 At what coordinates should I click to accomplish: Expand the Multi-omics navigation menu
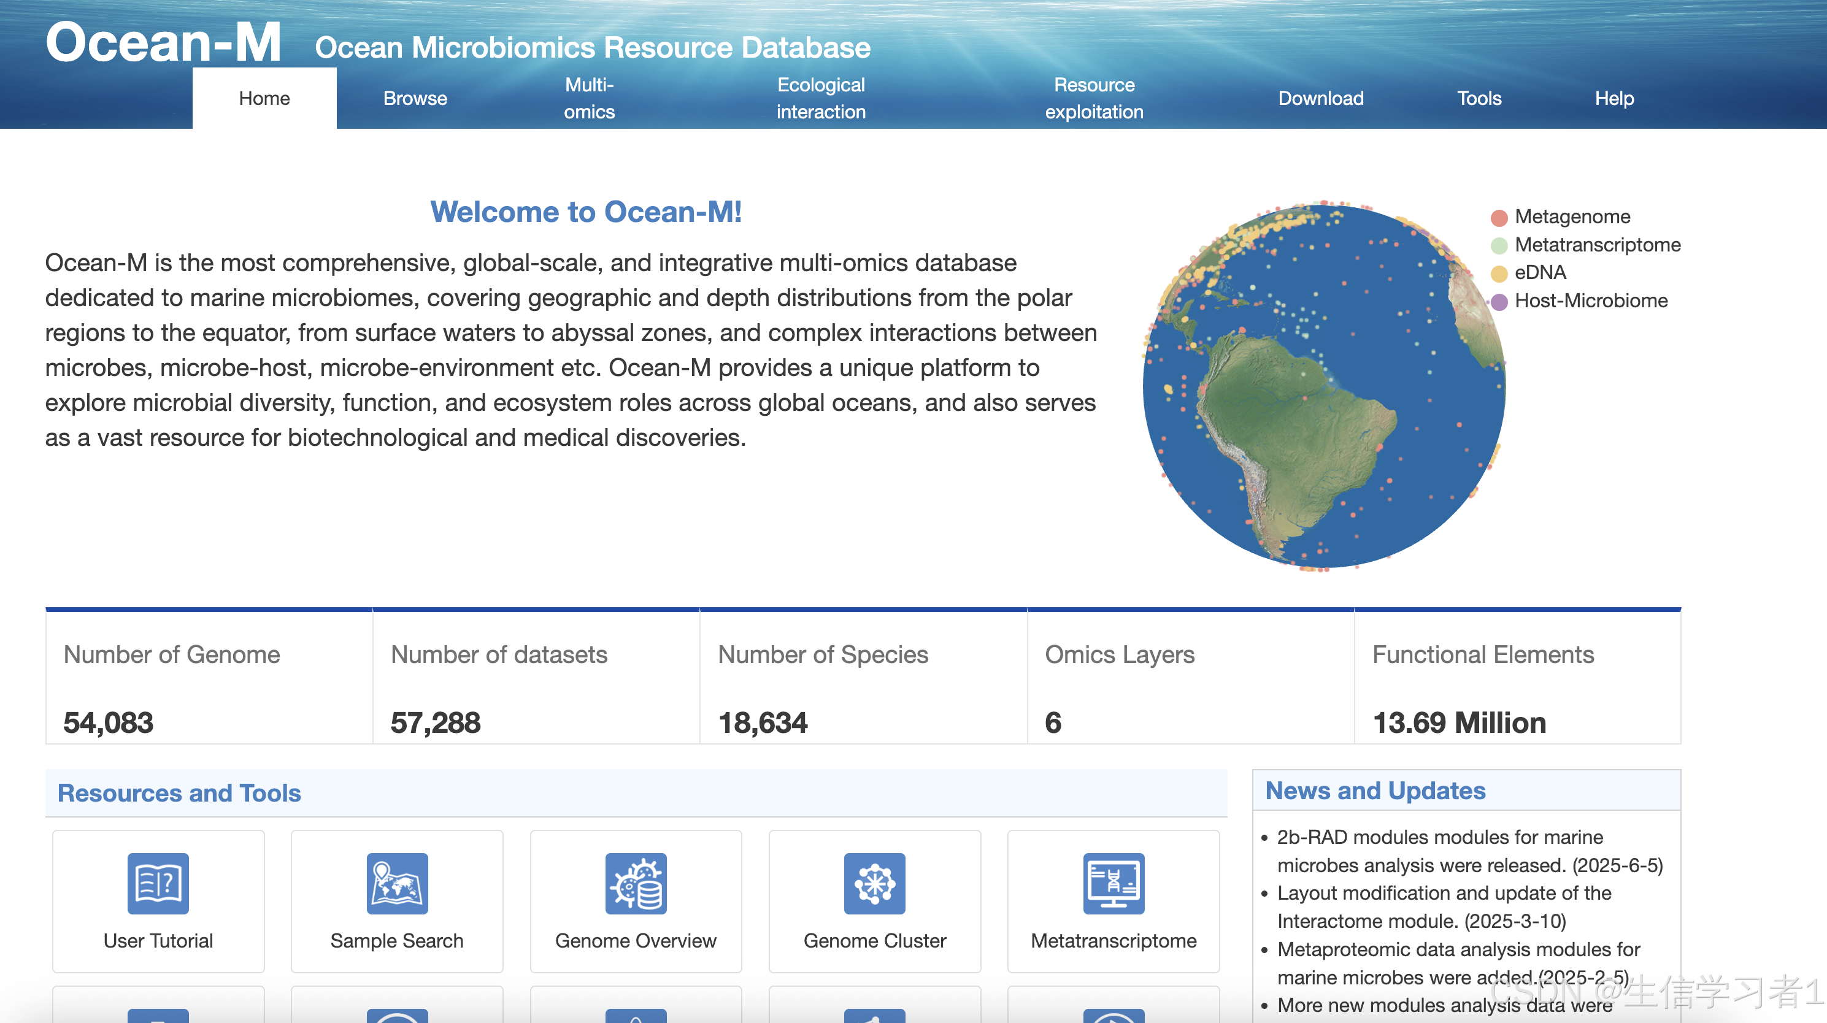tap(589, 99)
